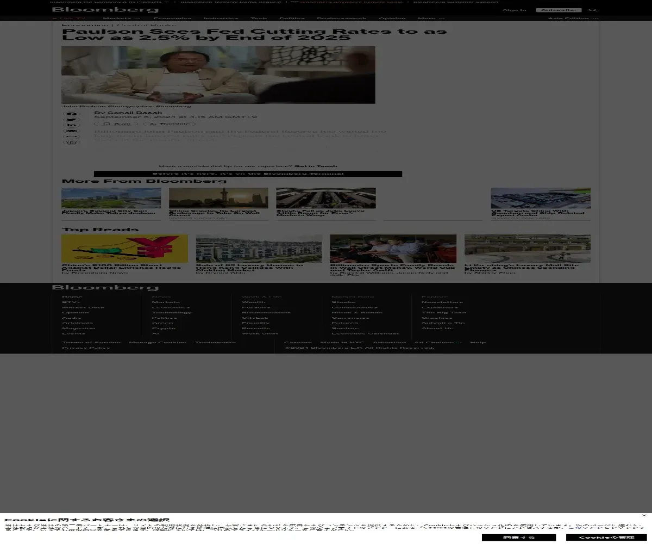
Task: Share article via Twitter icon
Action: (72, 120)
